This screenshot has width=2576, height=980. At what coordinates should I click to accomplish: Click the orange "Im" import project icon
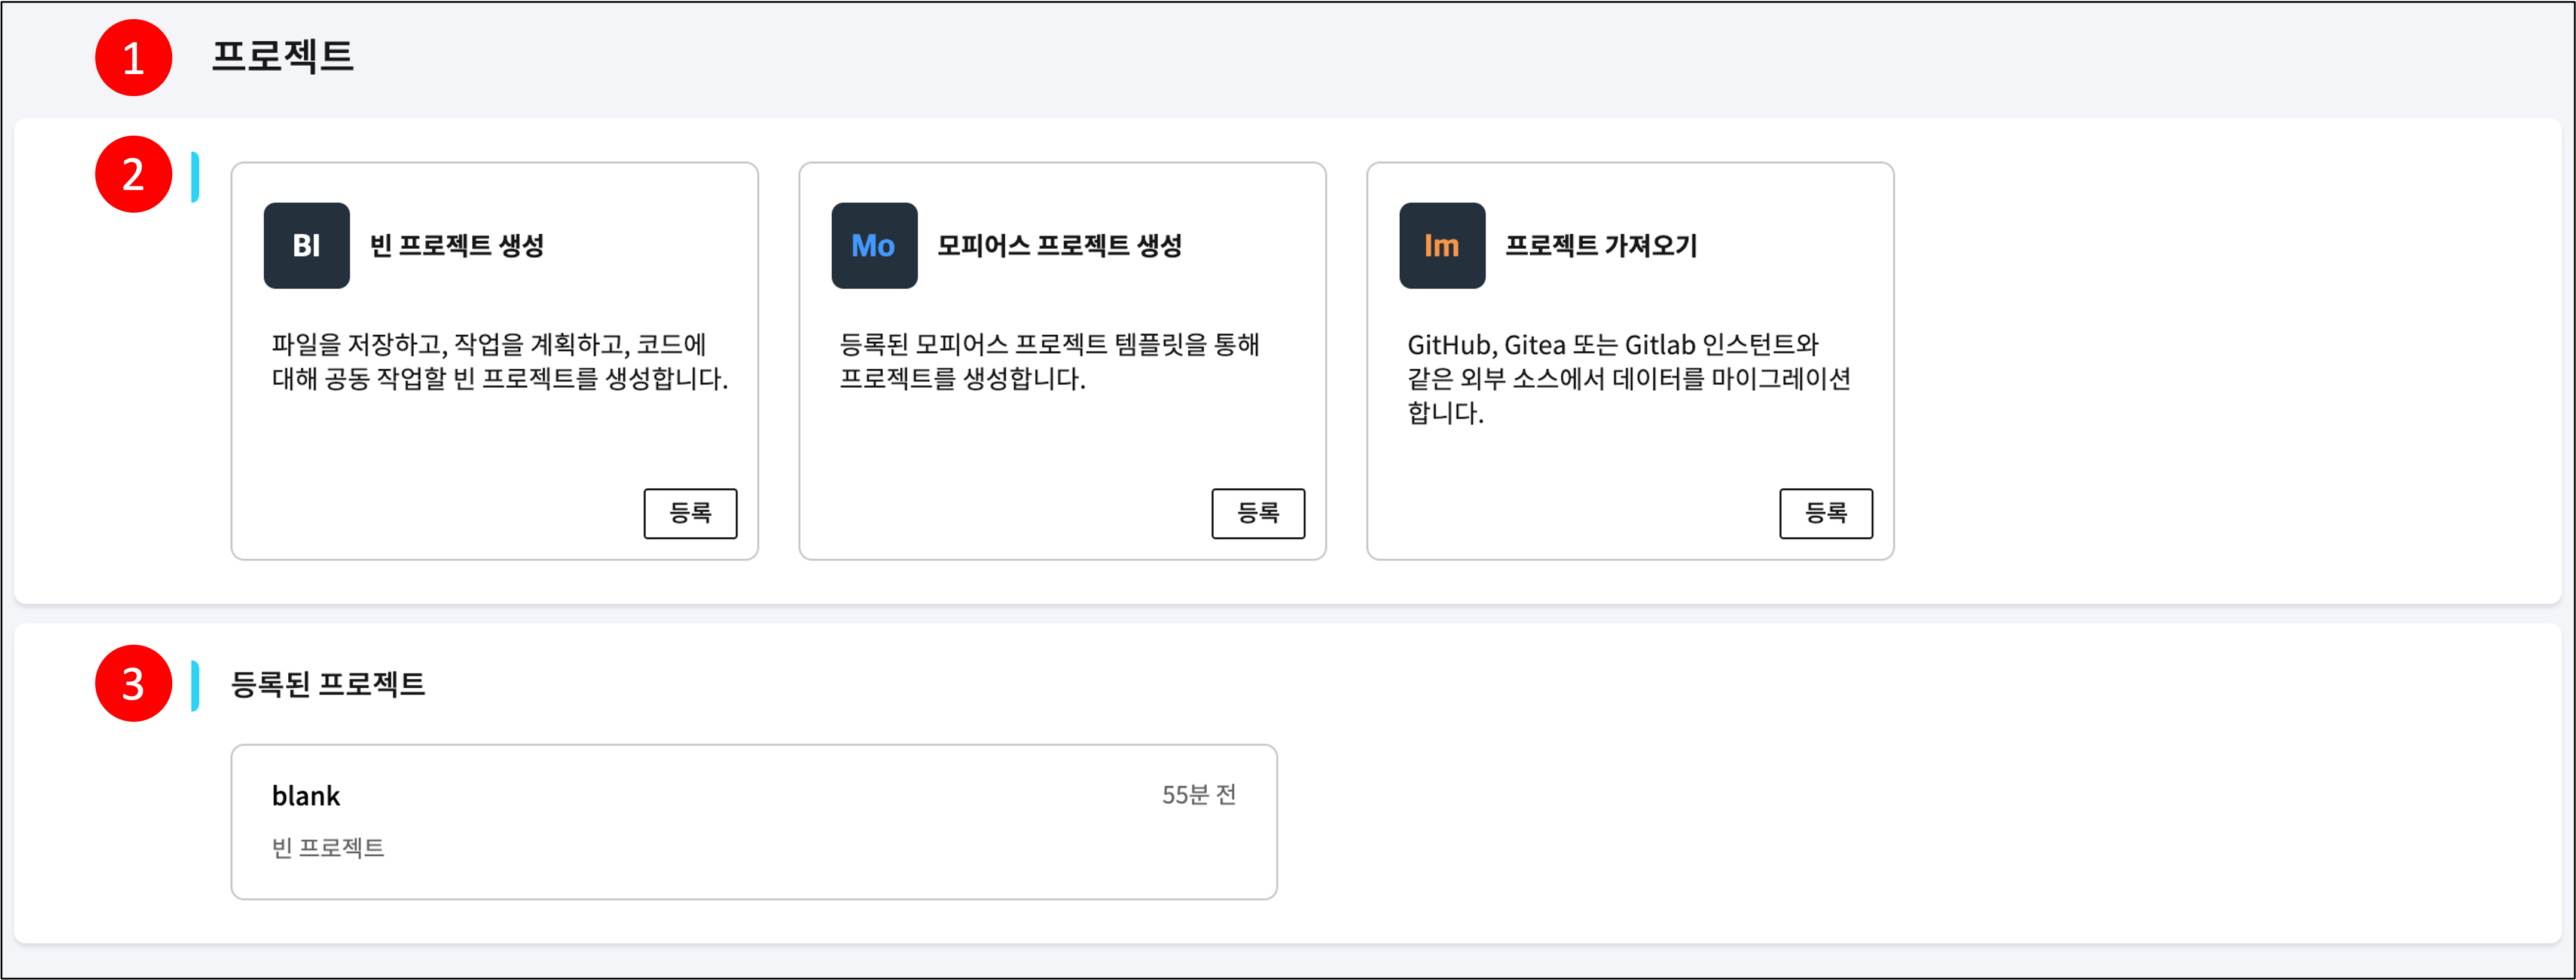tap(1441, 246)
